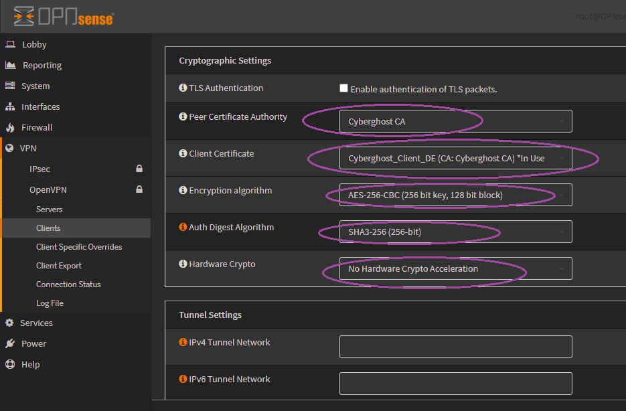The image size is (626, 411).
Task: Click the IPv4 Tunnel Network help icon
Action: (x=183, y=343)
